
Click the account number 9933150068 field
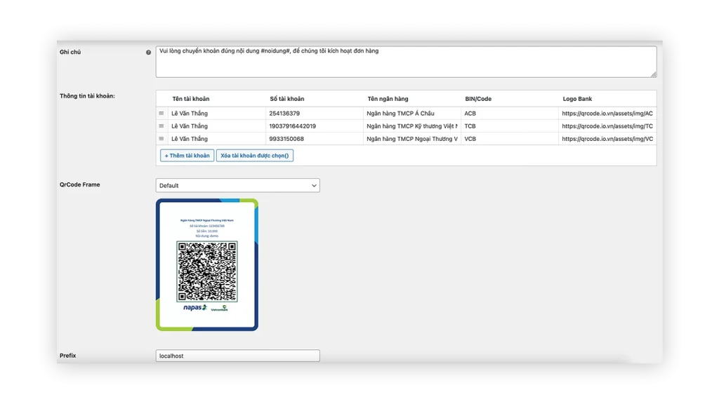[314, 139]
